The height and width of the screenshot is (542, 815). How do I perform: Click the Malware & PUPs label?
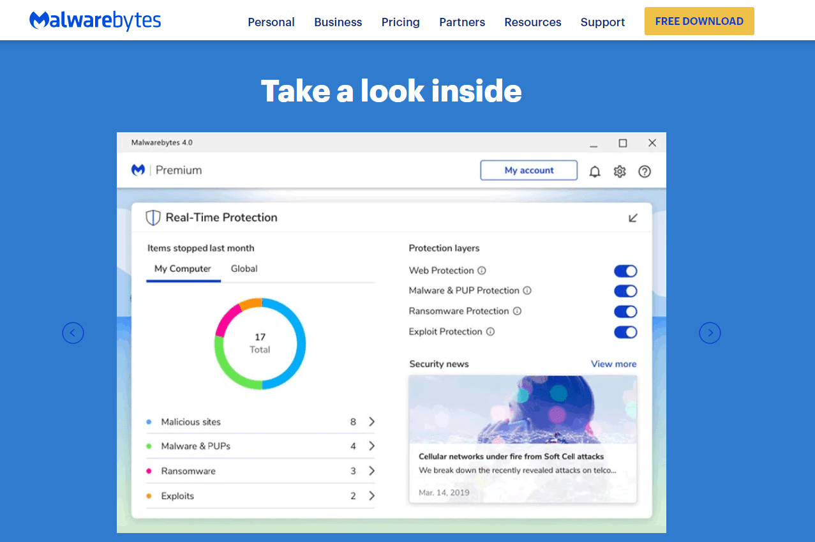[196, 446]
